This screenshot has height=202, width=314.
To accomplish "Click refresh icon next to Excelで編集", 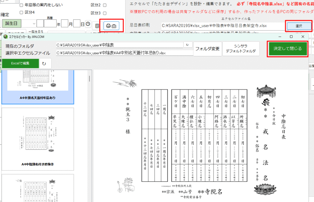I will (44, 63).
